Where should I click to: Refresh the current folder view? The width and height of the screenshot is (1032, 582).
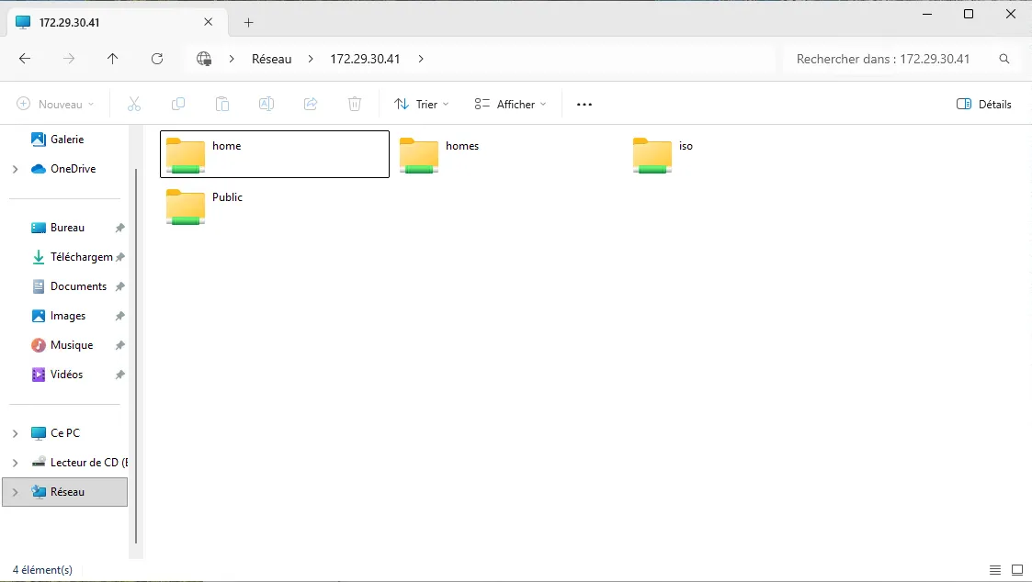click(157, 59)
